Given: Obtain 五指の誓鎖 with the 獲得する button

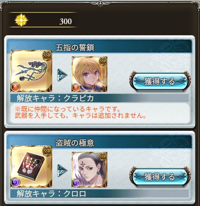Looking at the screenshot, I should pos(160,81).
